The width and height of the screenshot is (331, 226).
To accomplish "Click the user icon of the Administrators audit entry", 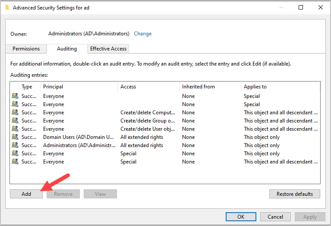I will pos(15,145).
